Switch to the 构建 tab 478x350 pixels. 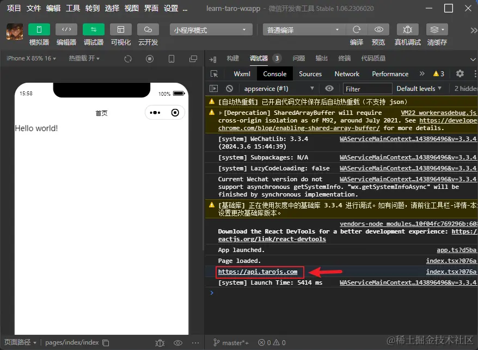tap(233, 58)
